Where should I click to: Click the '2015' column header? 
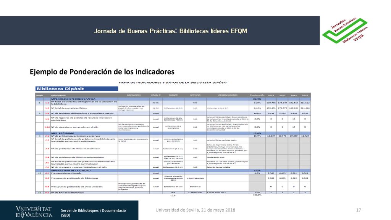click(305, 95)
